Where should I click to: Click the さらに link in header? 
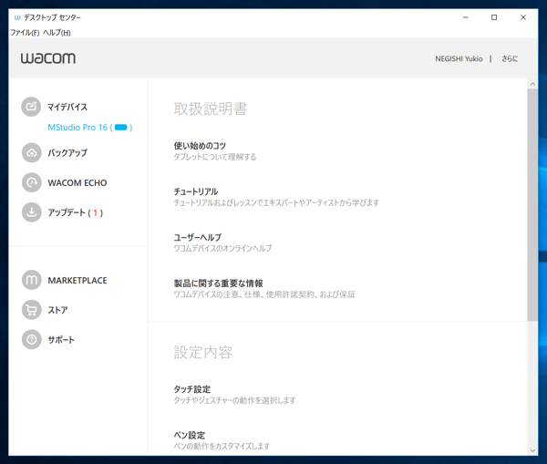point(510,58)
